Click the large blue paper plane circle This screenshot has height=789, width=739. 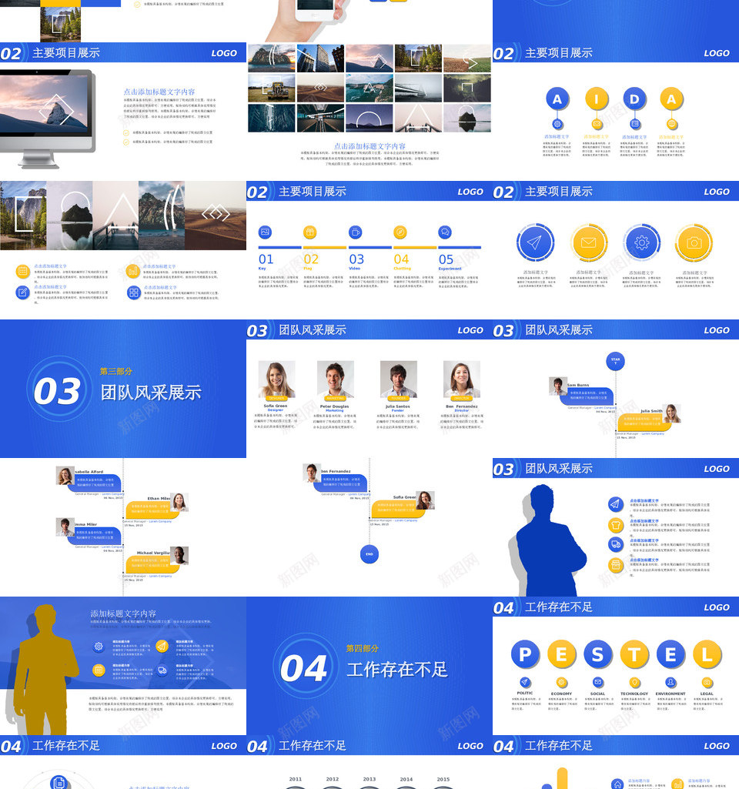535,242
